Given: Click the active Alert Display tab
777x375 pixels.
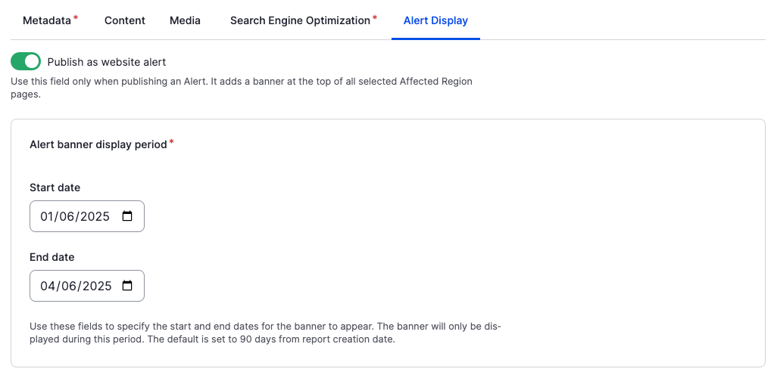Looking at the screenshot, I should tap(435, 20).
